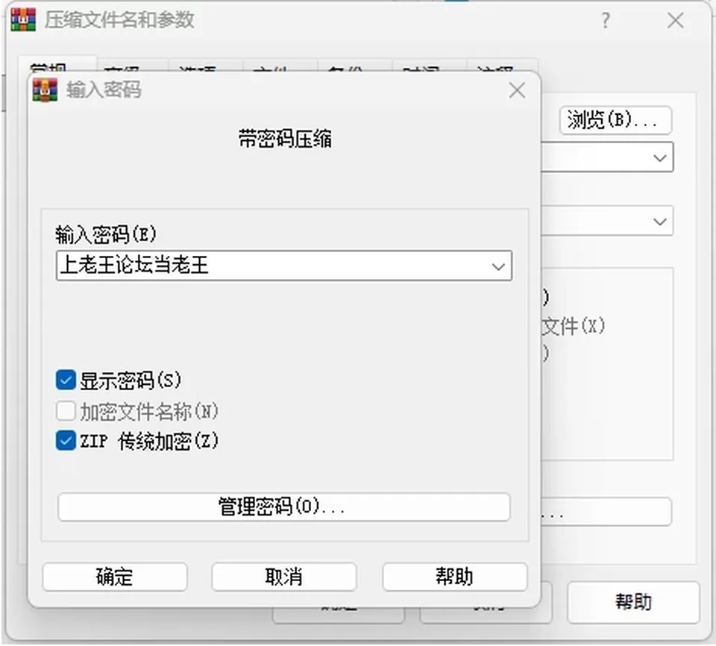Click the ? help icon in title bar

(606, 21)
